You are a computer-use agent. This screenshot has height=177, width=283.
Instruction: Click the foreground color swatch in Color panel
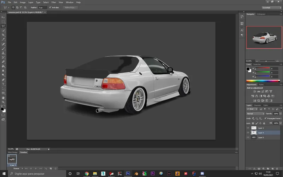click(x=248, y=69)
